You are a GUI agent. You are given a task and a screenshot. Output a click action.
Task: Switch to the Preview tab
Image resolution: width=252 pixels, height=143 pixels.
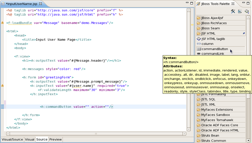tap(55, 139)
